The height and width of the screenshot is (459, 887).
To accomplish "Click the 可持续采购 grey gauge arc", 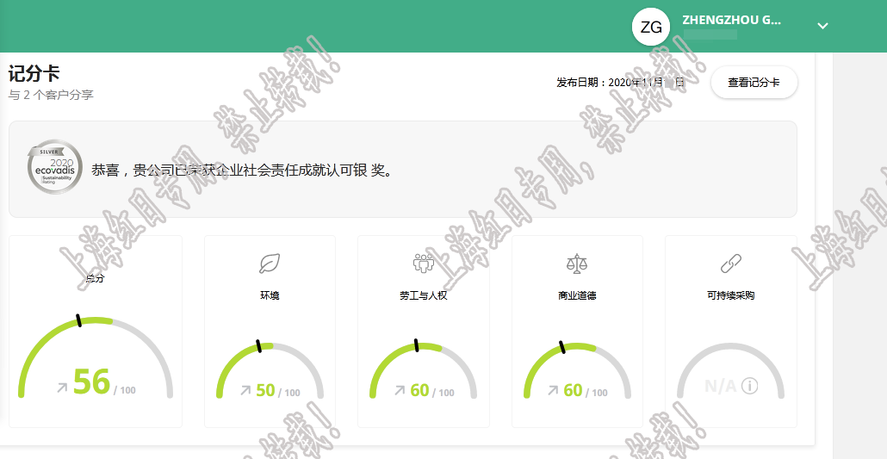I will pyautogui.click(x=731, y=370).
